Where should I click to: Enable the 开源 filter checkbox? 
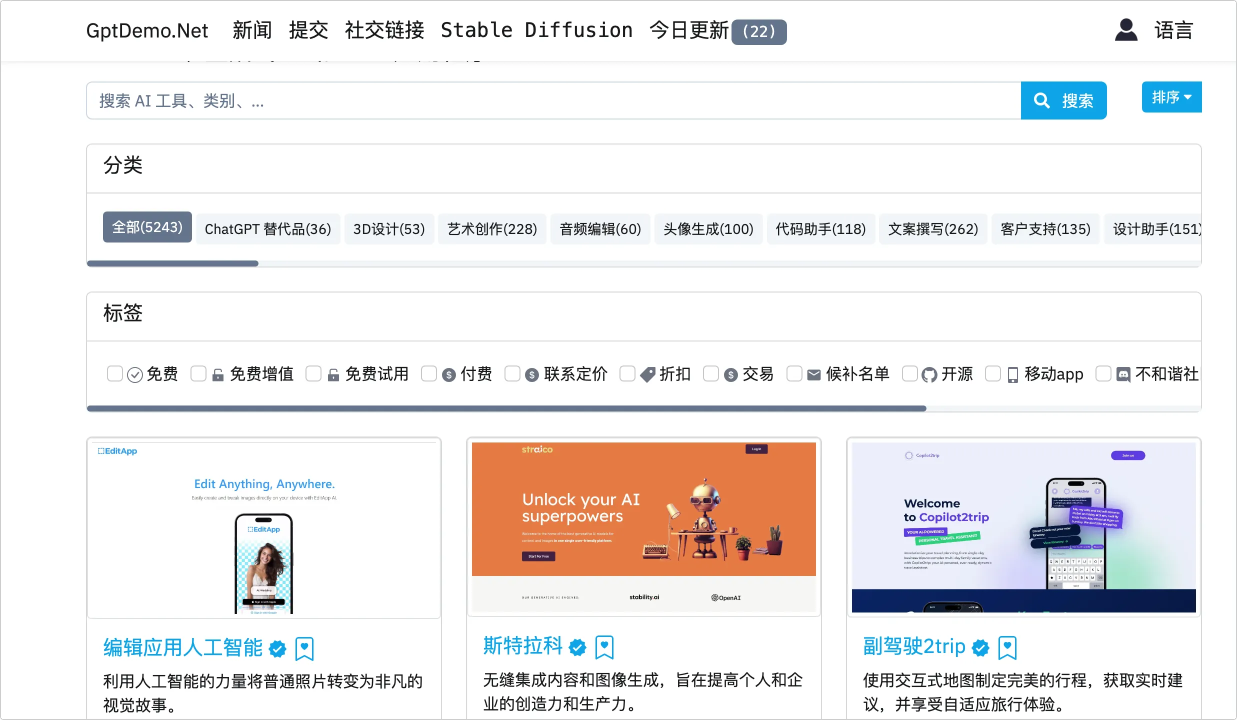coord(909,373)
